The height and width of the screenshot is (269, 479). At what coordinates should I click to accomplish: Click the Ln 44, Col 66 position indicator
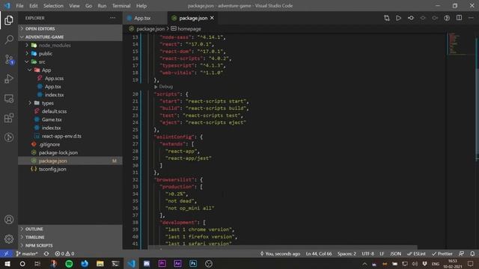tap(319, 254)
